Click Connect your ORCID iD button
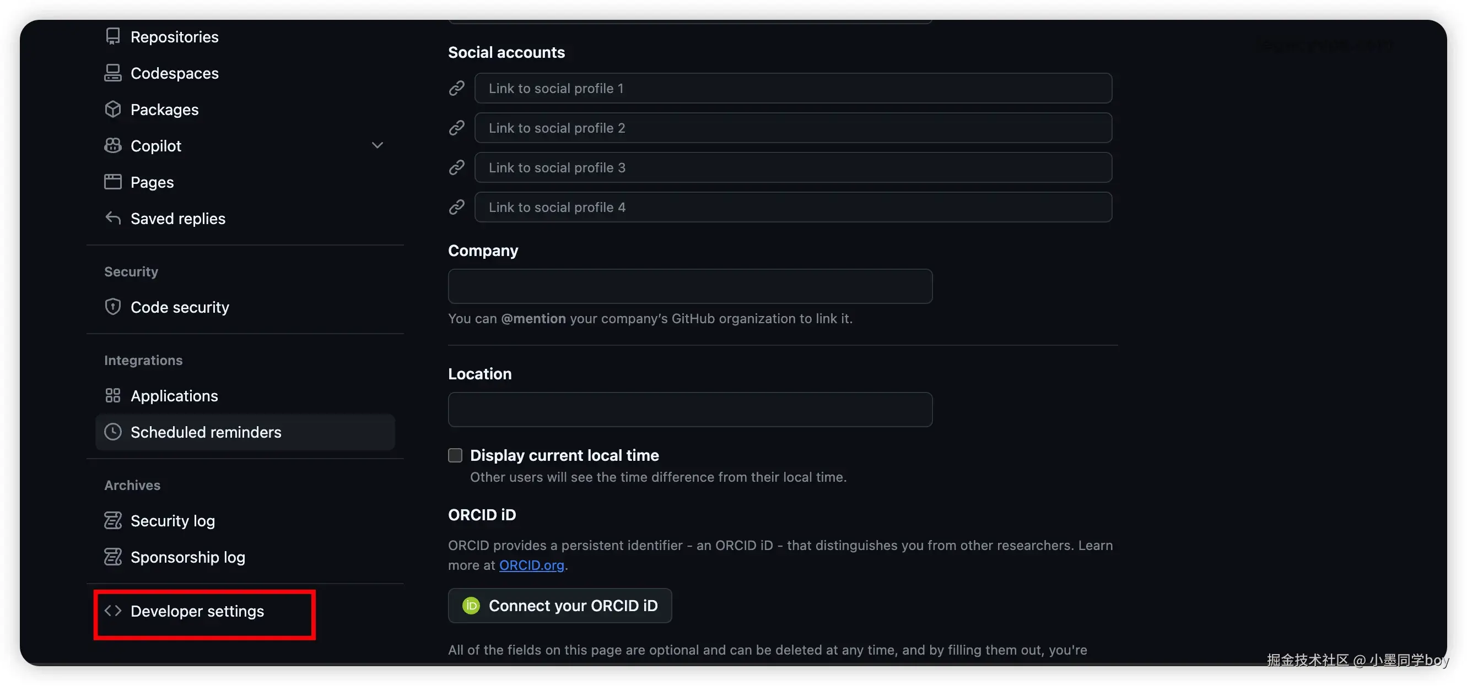This screenshot has height=686, width=1467. pos(560,606)
